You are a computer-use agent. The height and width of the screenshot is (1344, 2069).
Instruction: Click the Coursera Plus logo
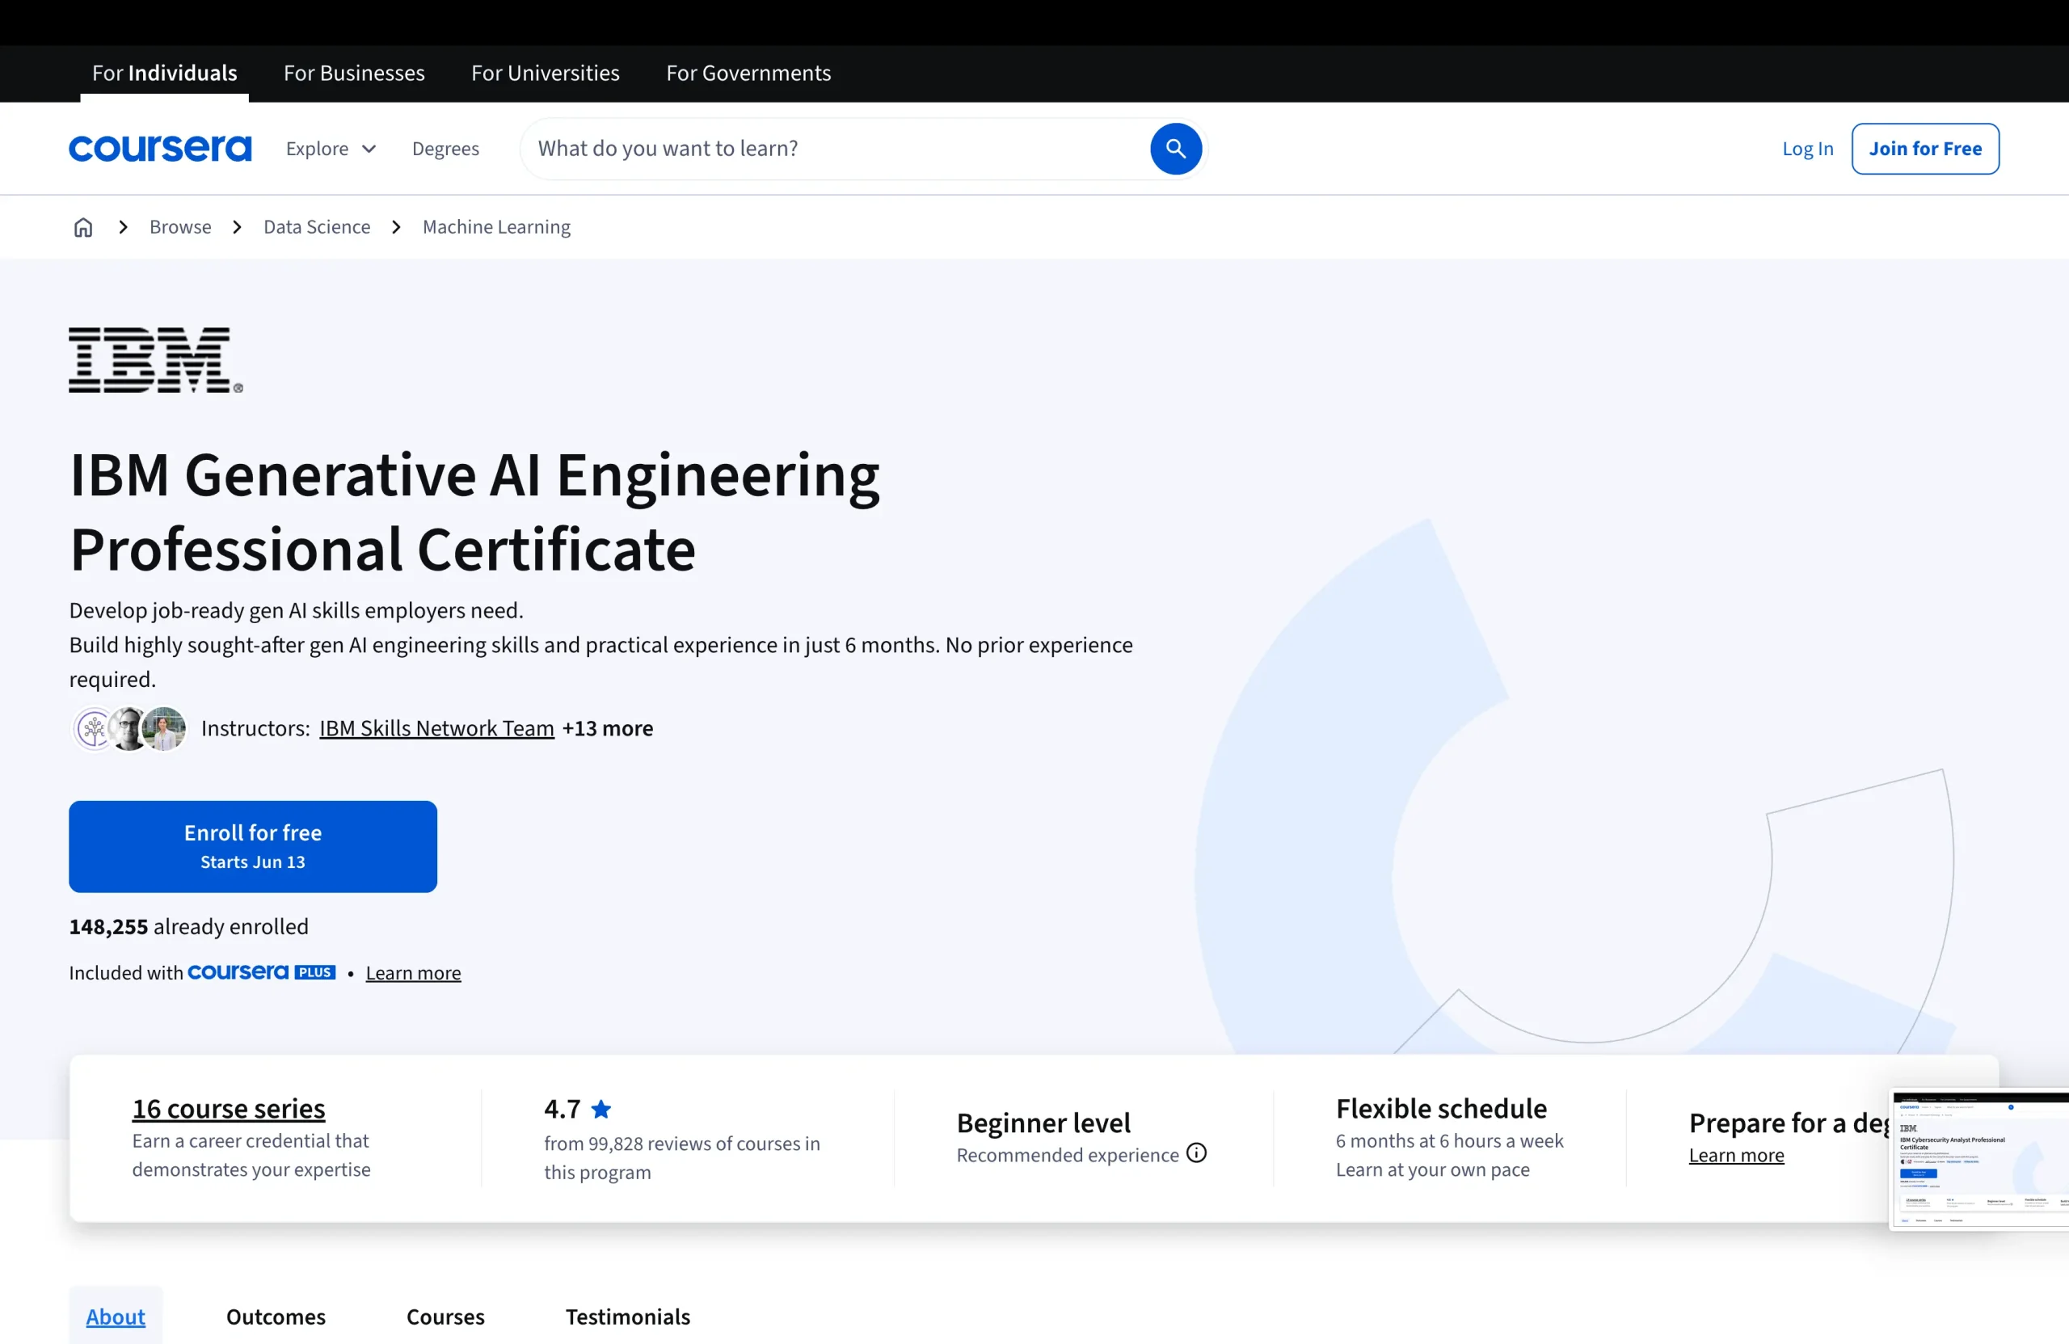pyautogui.click(x=262, y=972)
